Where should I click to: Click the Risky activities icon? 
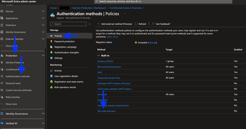pos(2,97)
